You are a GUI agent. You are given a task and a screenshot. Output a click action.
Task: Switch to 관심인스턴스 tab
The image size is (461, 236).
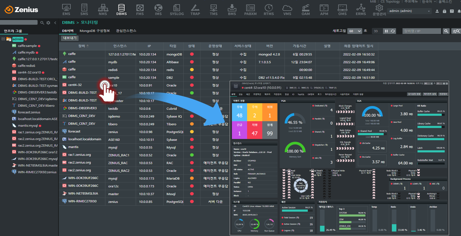click(126, 31)
